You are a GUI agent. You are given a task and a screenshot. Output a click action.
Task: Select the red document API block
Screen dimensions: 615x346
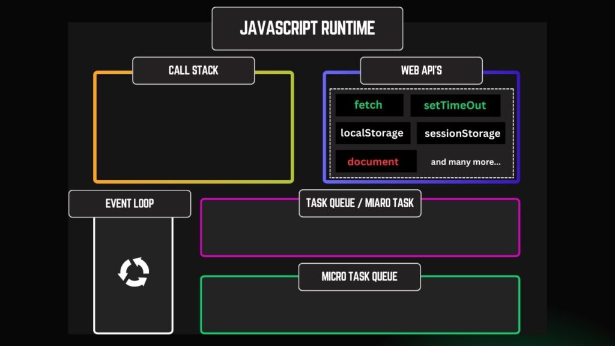(x=373, y=162)
